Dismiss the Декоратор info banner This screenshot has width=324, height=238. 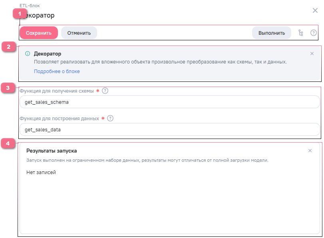(x=312, y=54)
